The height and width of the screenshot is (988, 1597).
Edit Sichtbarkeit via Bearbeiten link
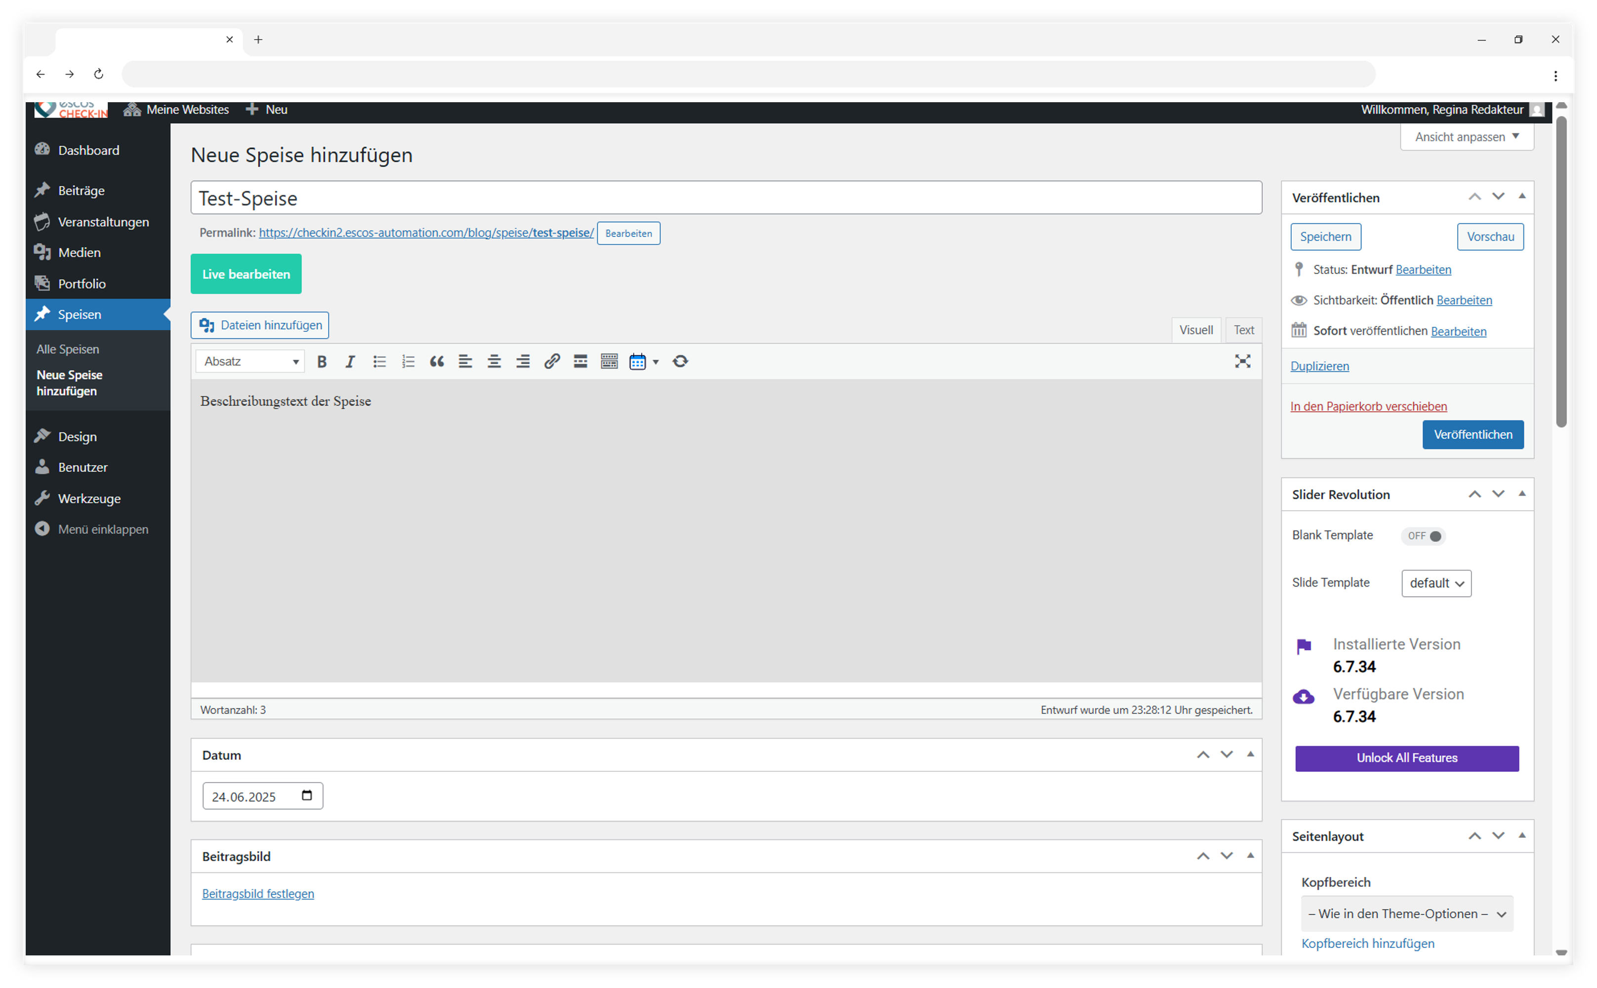pos(1464,301)
